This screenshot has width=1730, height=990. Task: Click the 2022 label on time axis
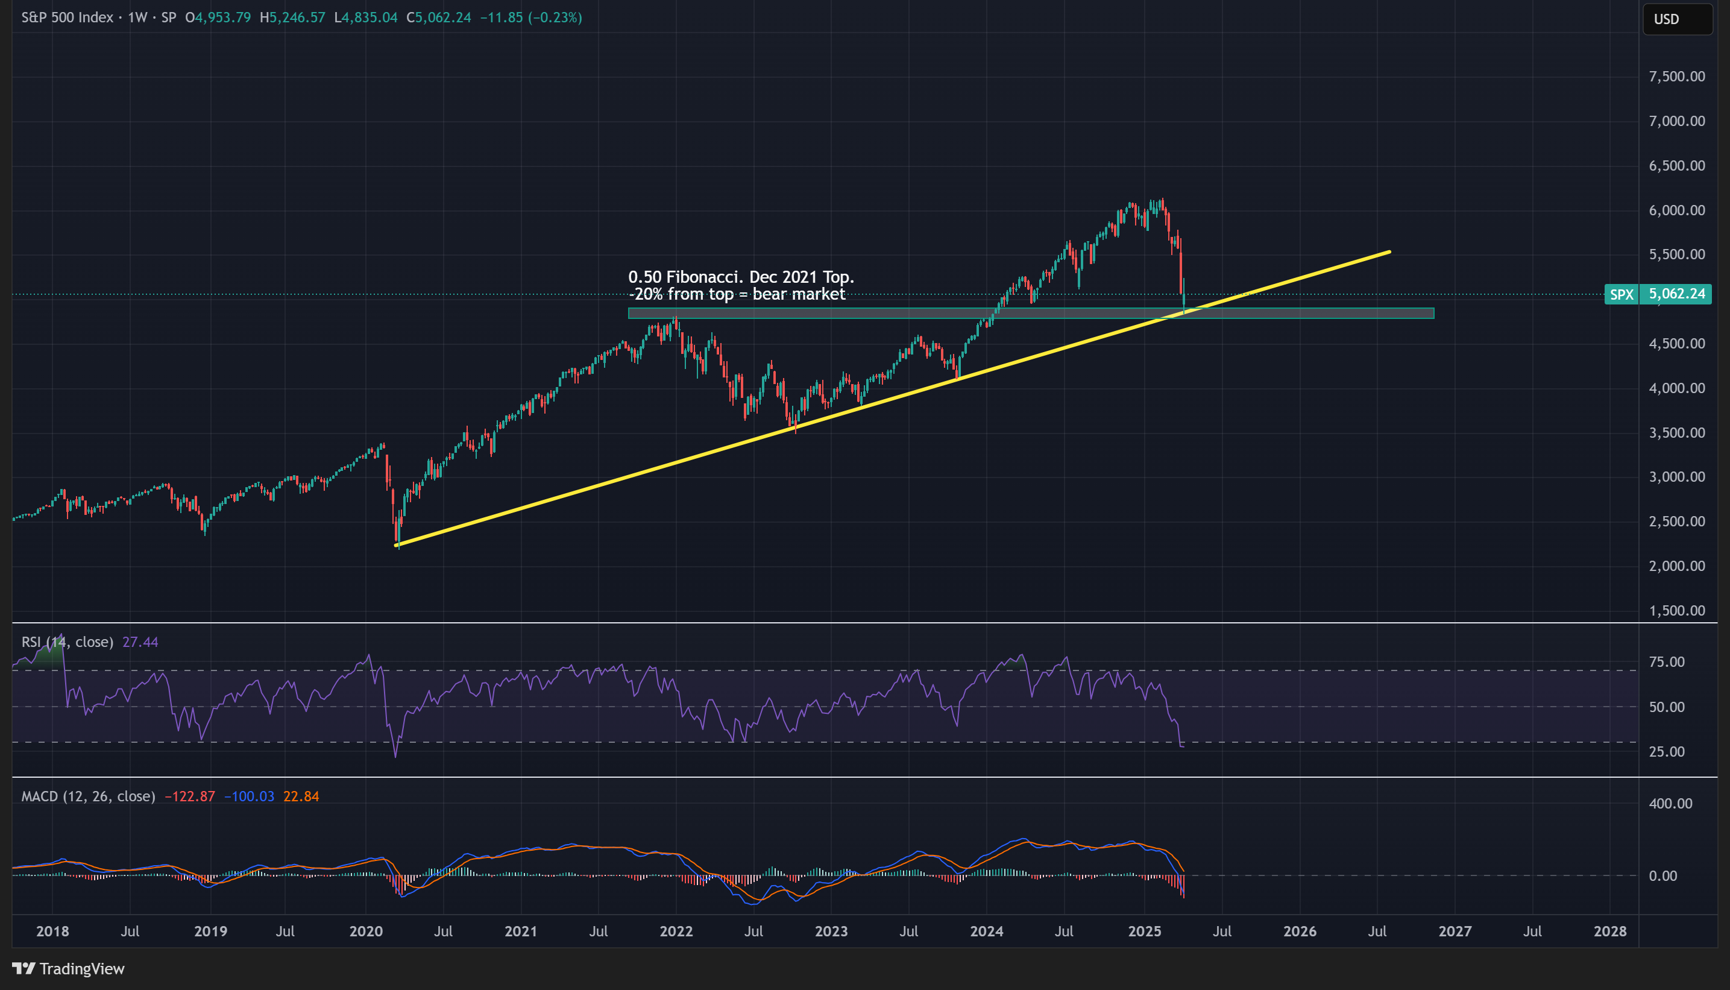click(676, 932)
